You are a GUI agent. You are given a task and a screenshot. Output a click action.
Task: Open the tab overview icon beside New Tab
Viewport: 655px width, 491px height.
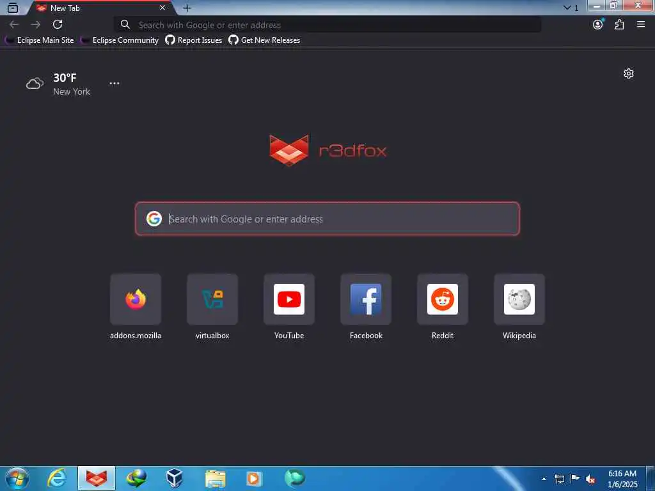(13, 8)
